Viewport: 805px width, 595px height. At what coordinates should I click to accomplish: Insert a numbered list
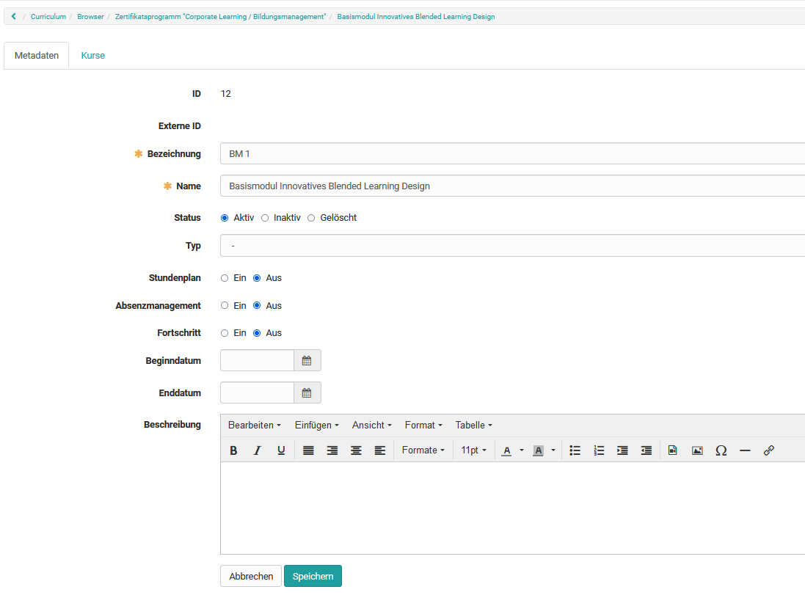click(599, 450)
